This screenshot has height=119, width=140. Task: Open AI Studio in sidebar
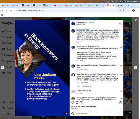click(x=8, y=102)
